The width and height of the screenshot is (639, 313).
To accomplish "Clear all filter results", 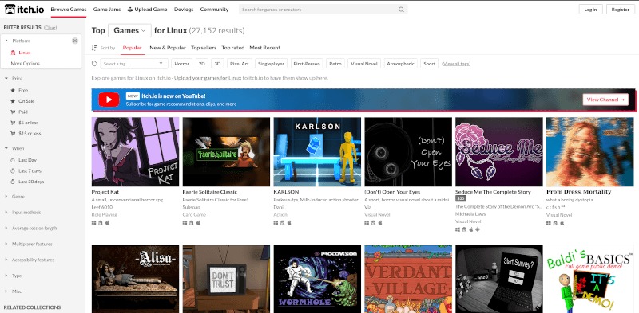I will coord(50,28).
